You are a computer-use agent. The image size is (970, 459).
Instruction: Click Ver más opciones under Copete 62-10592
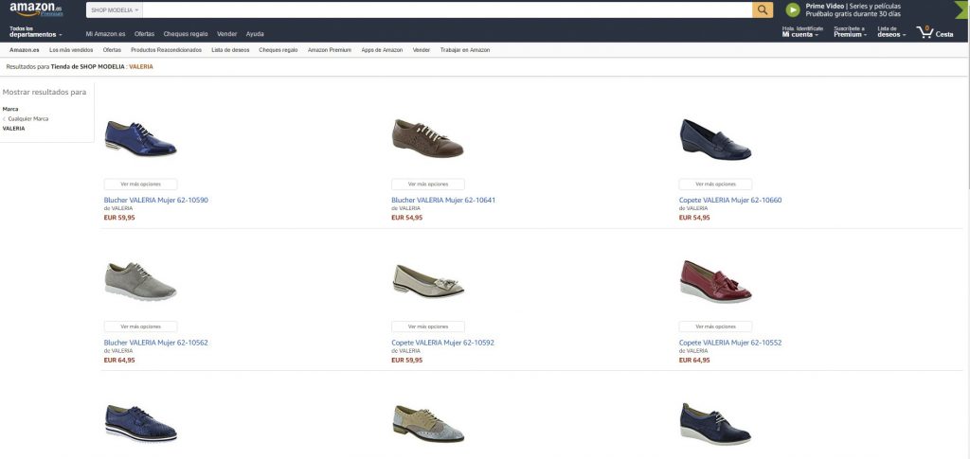tap(428, 327)
